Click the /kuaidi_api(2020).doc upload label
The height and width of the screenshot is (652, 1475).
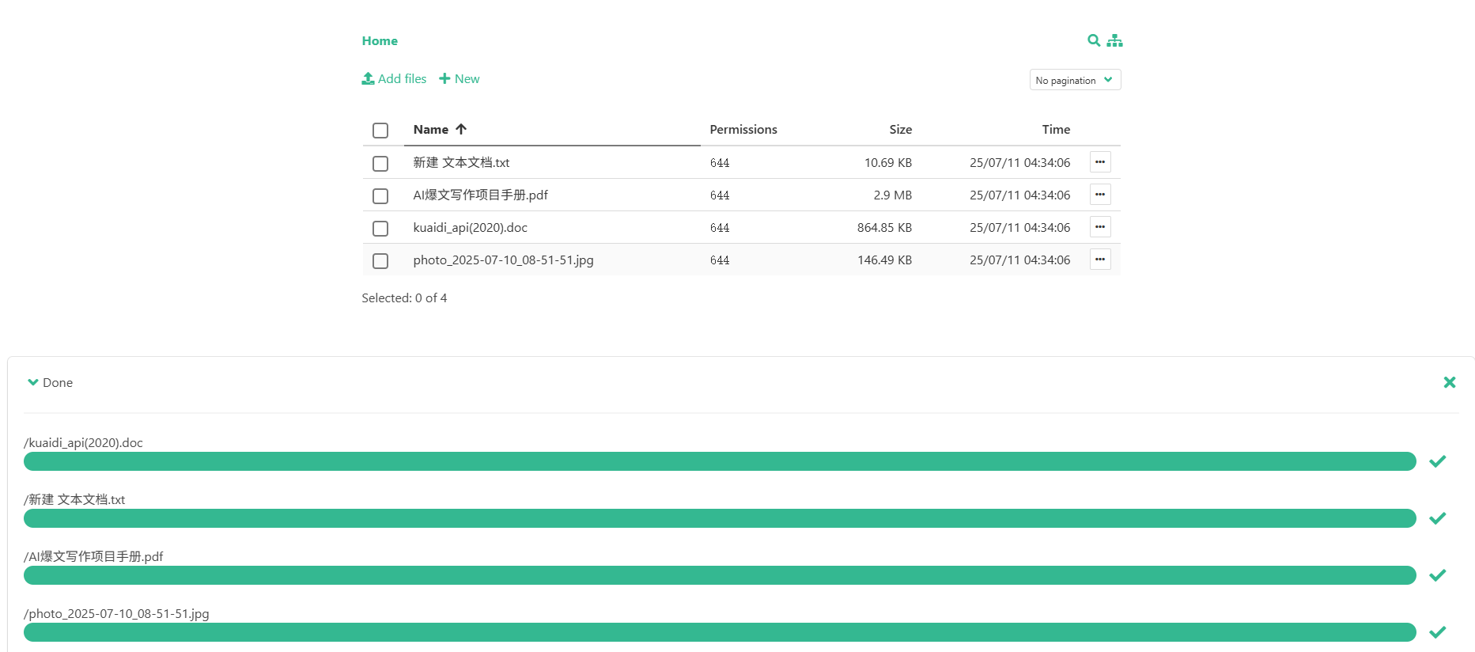coord(83,443)
